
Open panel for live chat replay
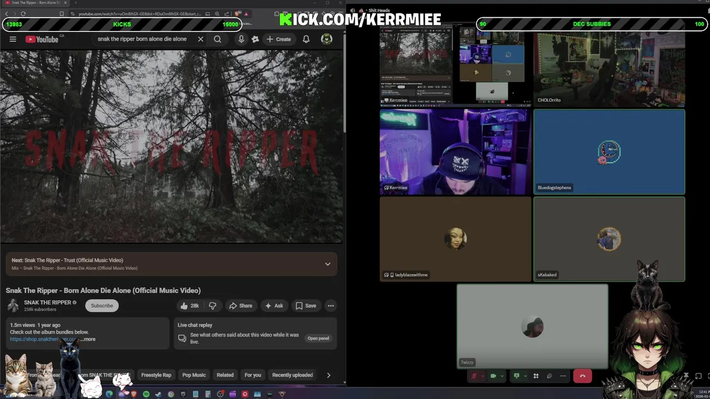tap(318, 338)
